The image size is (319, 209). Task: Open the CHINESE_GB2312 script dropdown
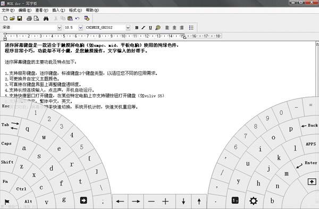128,28
